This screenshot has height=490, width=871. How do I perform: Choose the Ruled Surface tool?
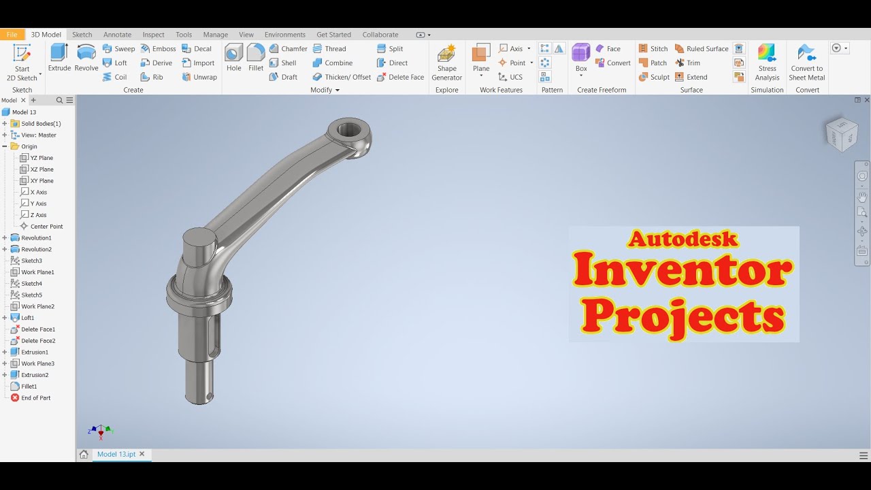pyautogui.click(x=702, y=49)
